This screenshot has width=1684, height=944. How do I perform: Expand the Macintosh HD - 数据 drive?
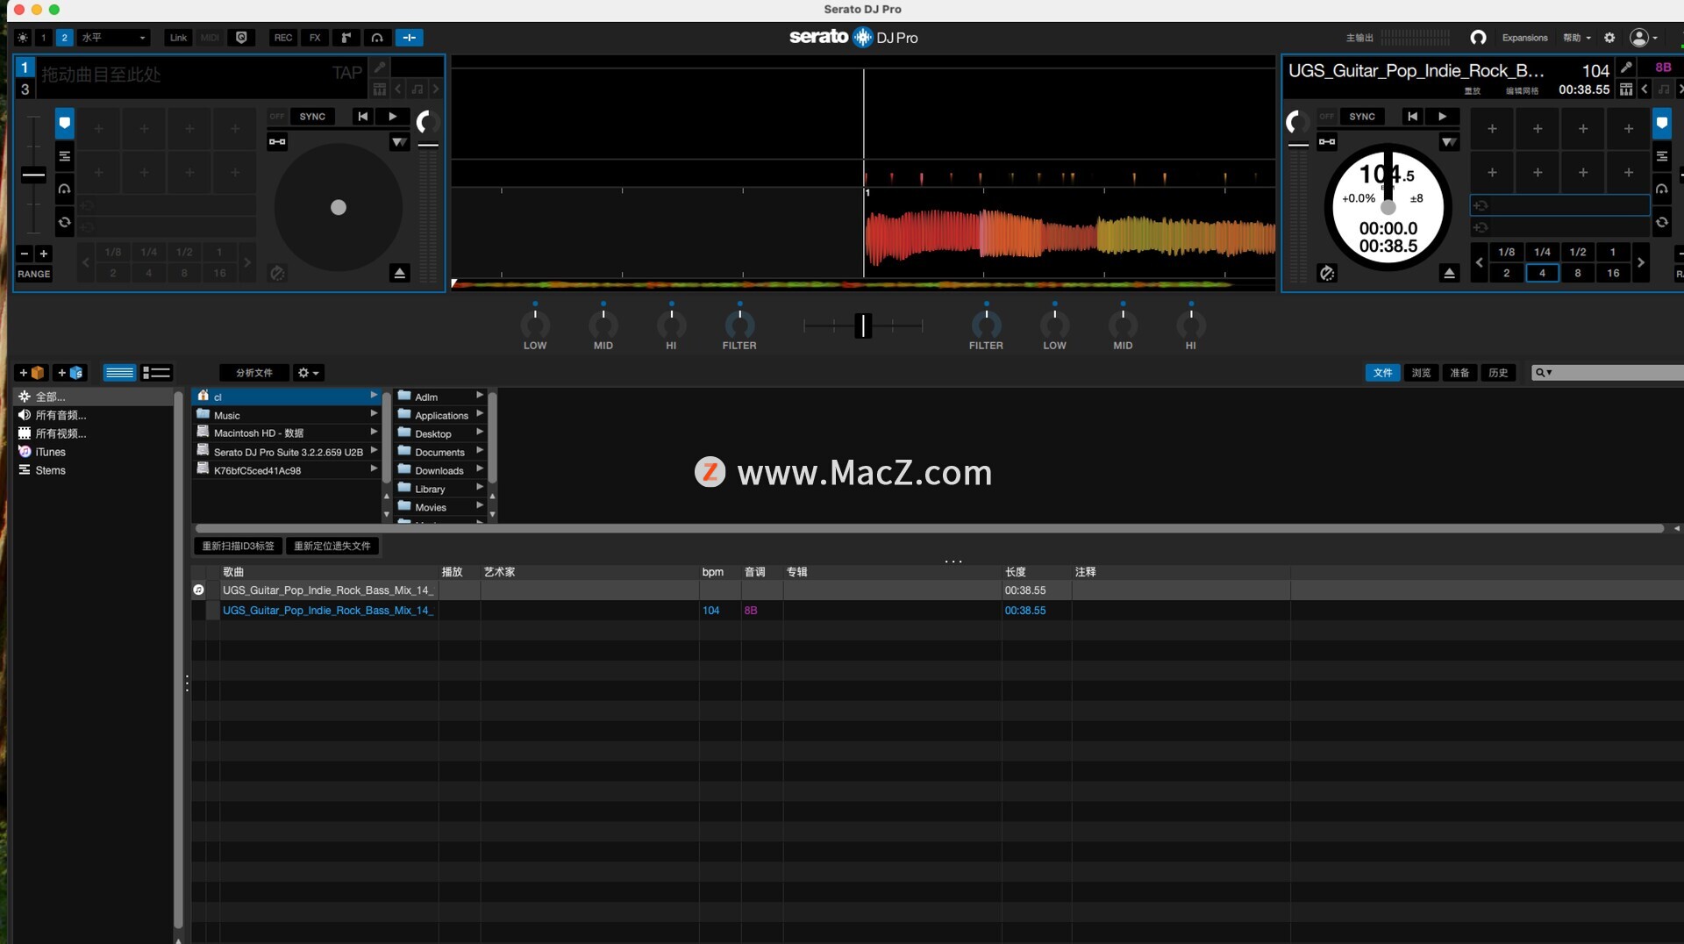(x=374, y=432)
